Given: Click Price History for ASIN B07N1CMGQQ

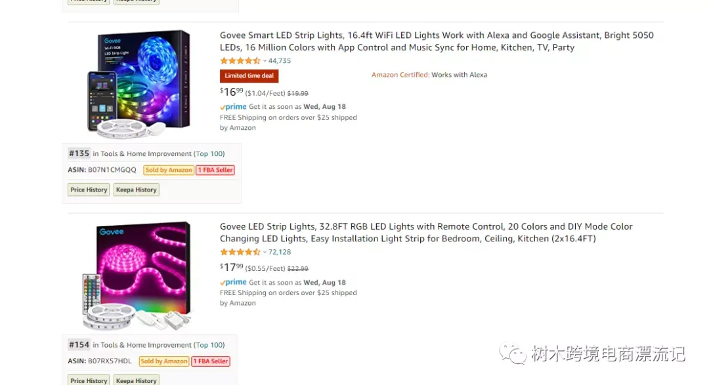Looking at the screenshot, I should 89,190.
